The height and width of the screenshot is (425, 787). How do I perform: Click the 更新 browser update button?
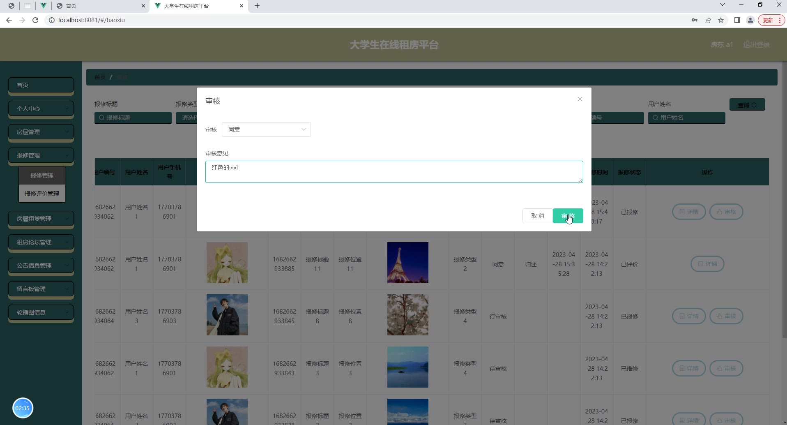coord(771,20)
